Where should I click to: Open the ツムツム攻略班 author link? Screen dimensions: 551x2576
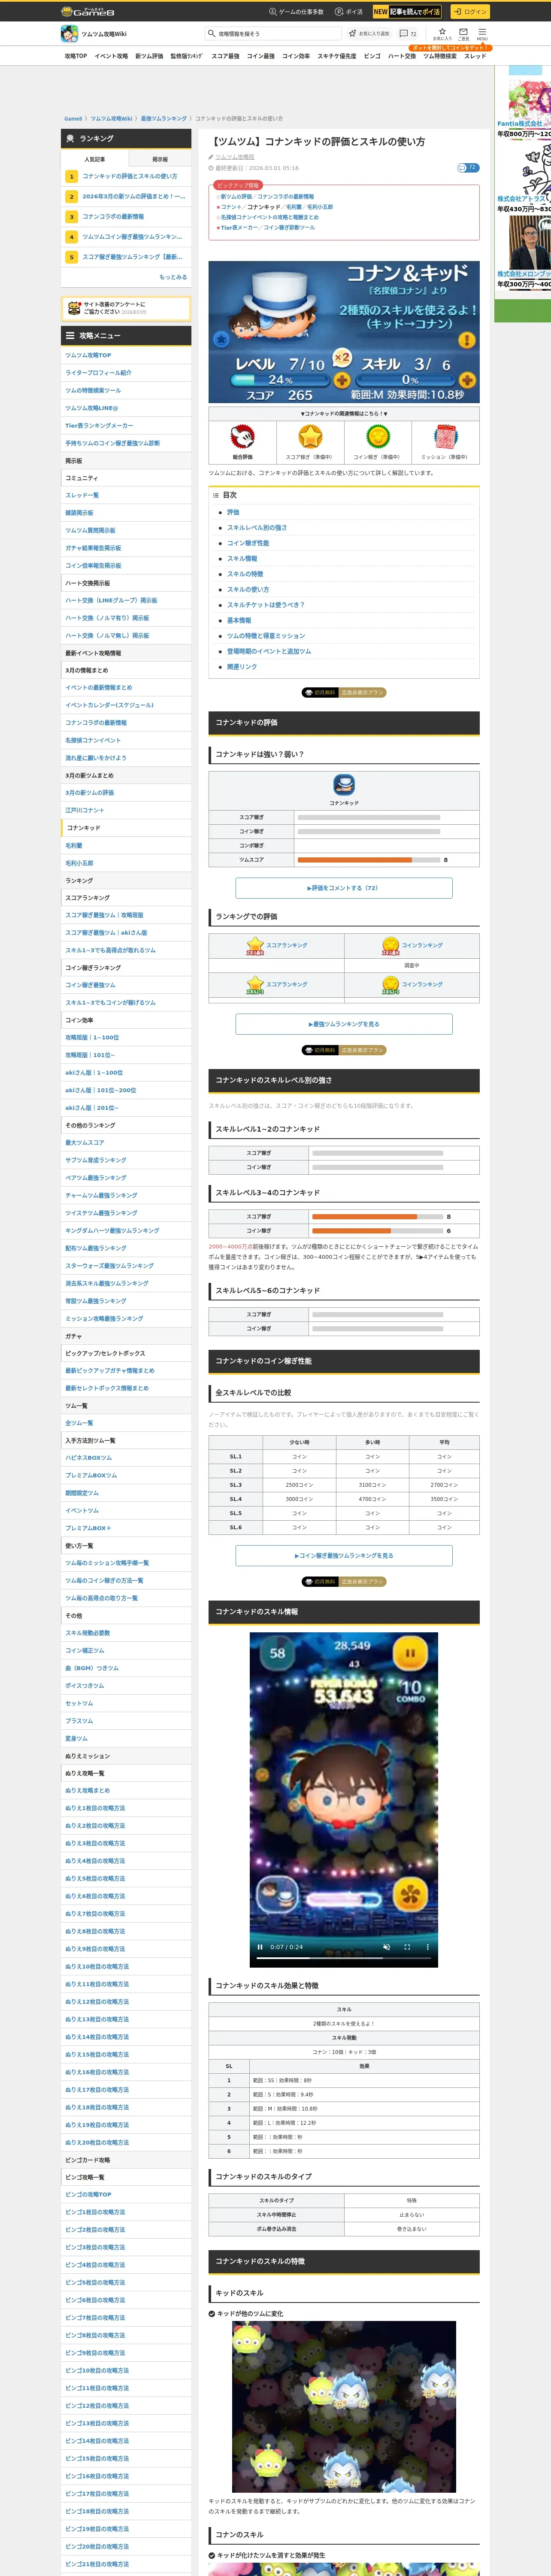coord(235,157)
